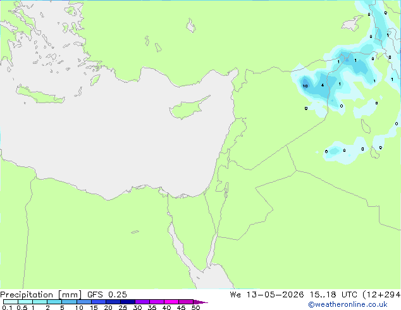Click the legend scale label '45'
Screen dimensions: 401x310
(x=181, y=307)
